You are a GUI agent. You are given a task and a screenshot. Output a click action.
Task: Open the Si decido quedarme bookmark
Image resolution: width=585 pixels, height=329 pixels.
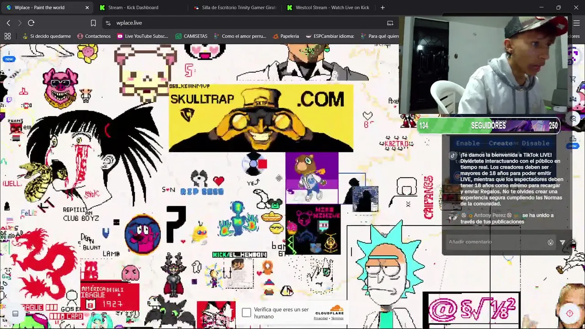pyautogui.click(x=46, y=36)
